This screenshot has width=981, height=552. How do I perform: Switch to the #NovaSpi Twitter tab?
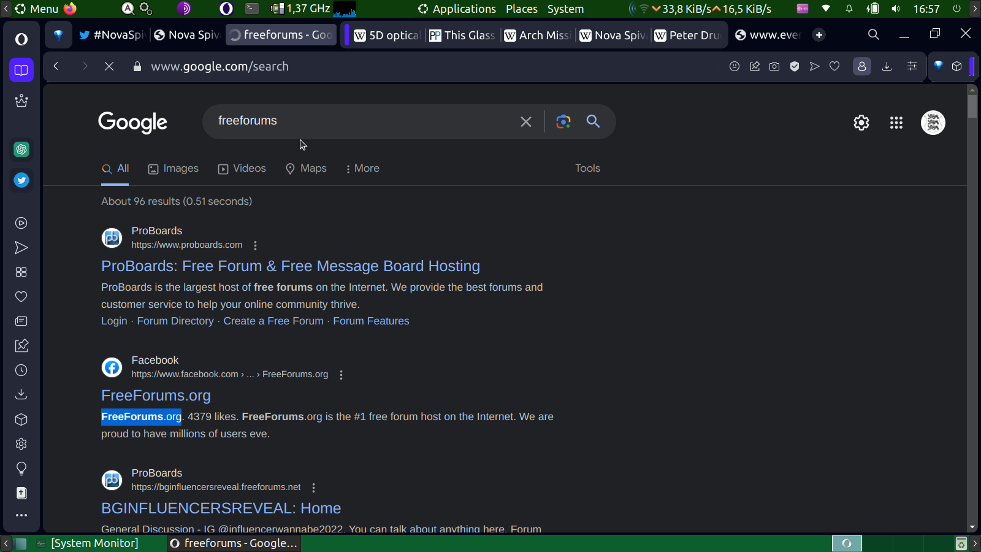[112, 35]
